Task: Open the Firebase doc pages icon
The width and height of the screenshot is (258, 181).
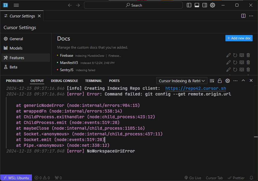Action: tap(241, 55)
